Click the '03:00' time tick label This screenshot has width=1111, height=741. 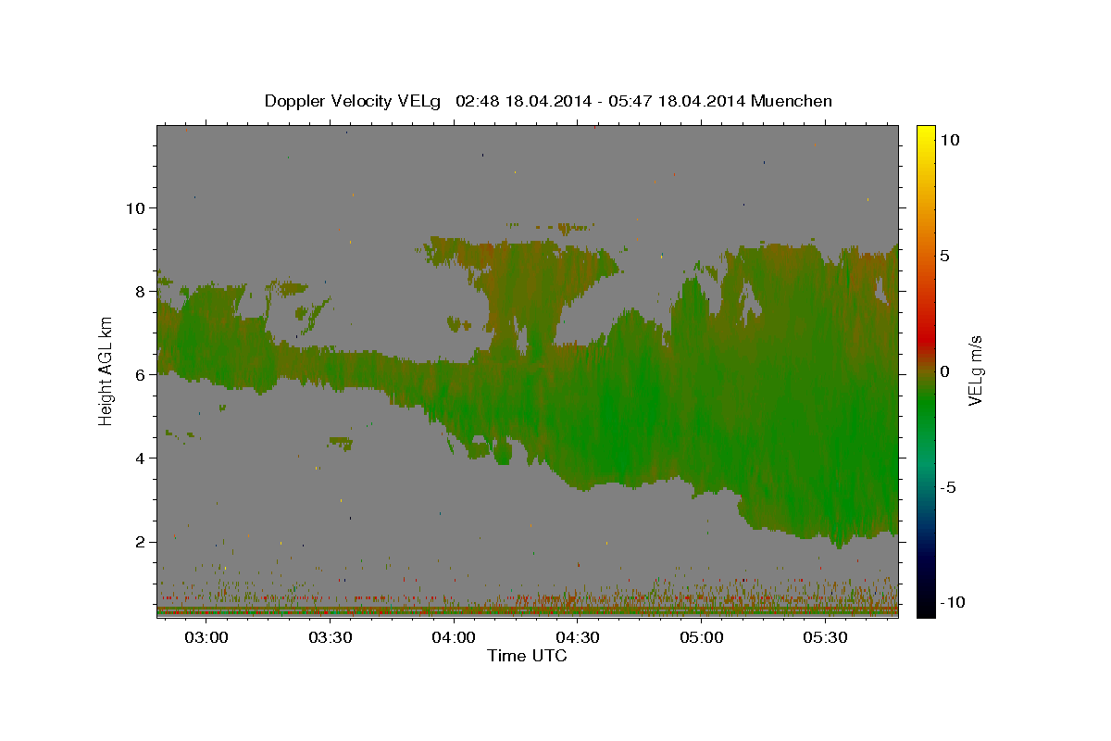pyautogui.click(x=206, y=638)
